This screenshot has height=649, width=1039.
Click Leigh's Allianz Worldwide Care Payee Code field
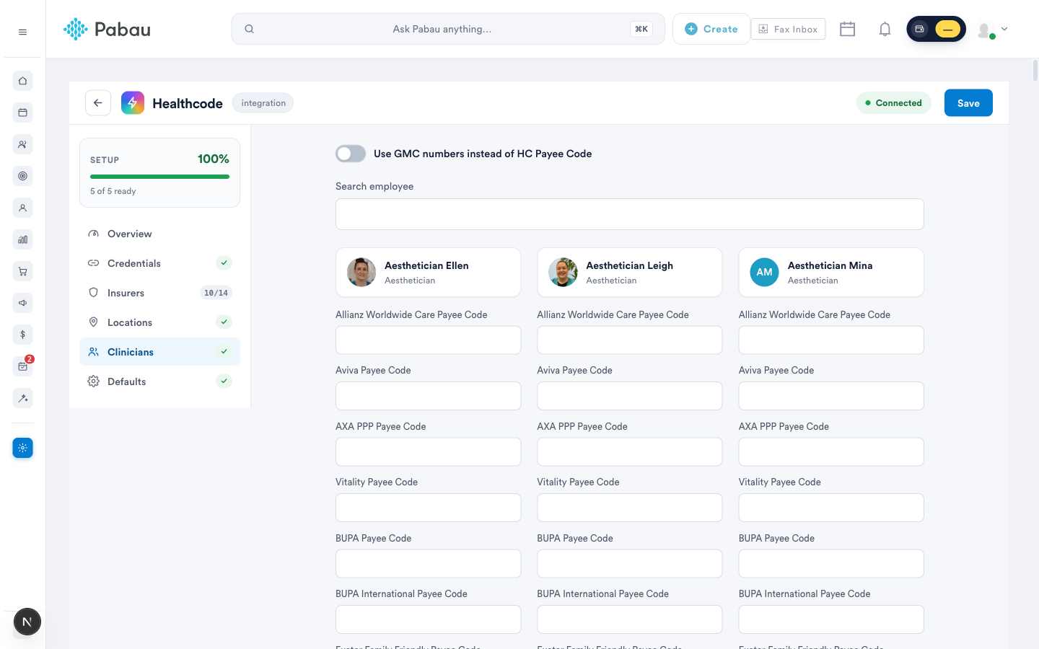coord(630,340)
